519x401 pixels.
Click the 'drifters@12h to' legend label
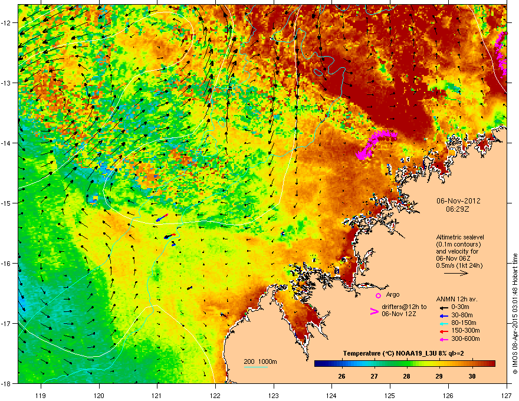(404, 307)
